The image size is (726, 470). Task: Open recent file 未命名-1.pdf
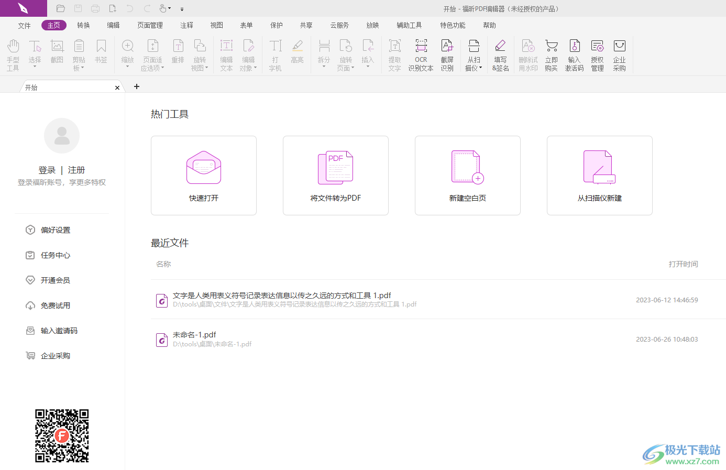(x=438, y=339)
